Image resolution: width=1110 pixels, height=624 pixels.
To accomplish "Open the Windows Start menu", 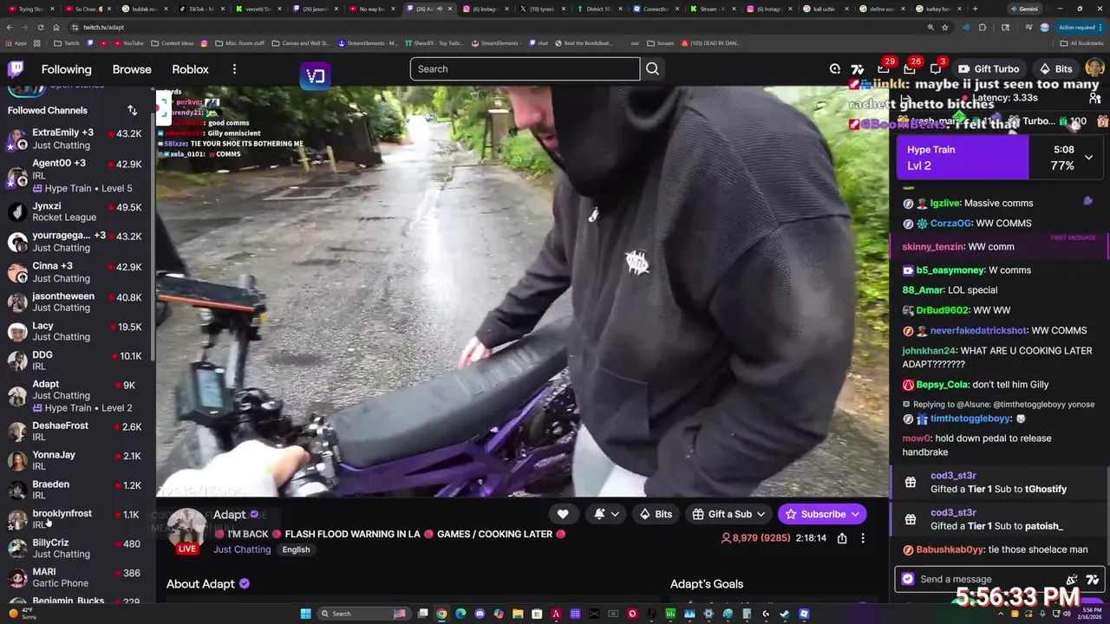I will click(305, 614).
